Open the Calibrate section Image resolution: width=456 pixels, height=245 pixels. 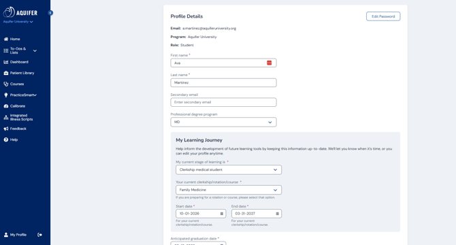[14, 106]
